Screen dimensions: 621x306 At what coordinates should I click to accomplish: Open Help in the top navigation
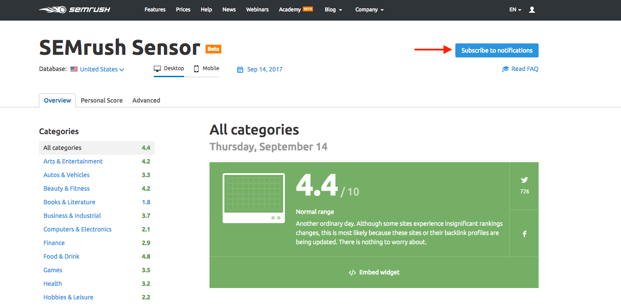[206, 10]
